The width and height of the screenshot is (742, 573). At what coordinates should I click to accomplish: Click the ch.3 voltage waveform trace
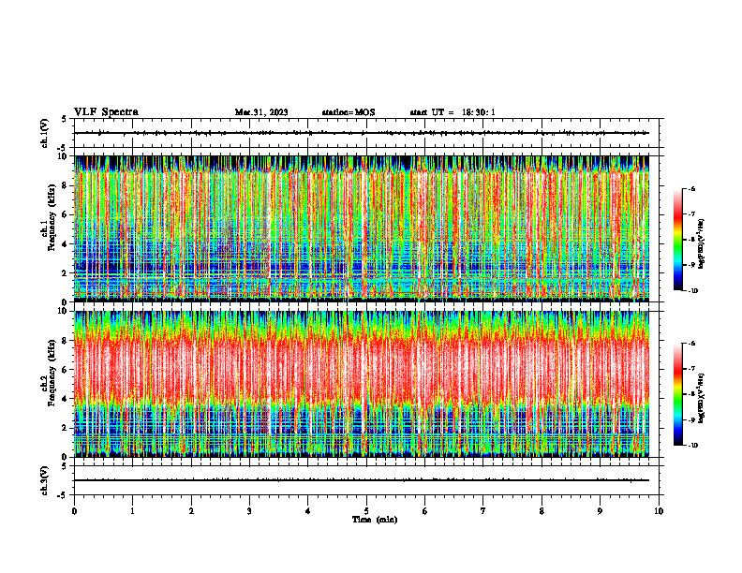(x=362, y=480)
